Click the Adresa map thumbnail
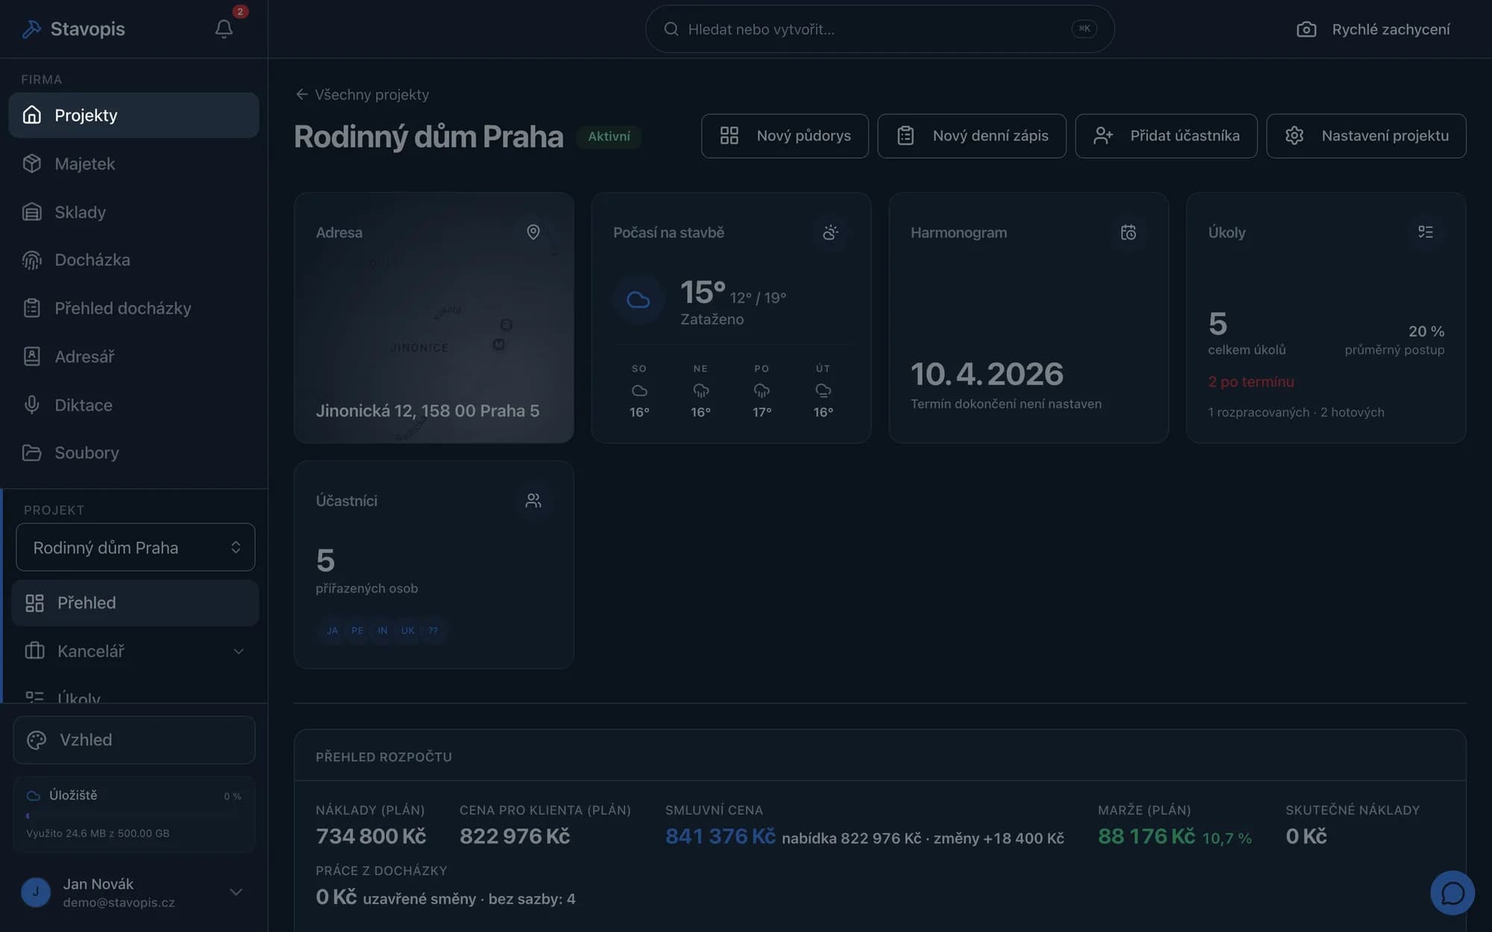1492x932 pixels. (x=433, y=318)
